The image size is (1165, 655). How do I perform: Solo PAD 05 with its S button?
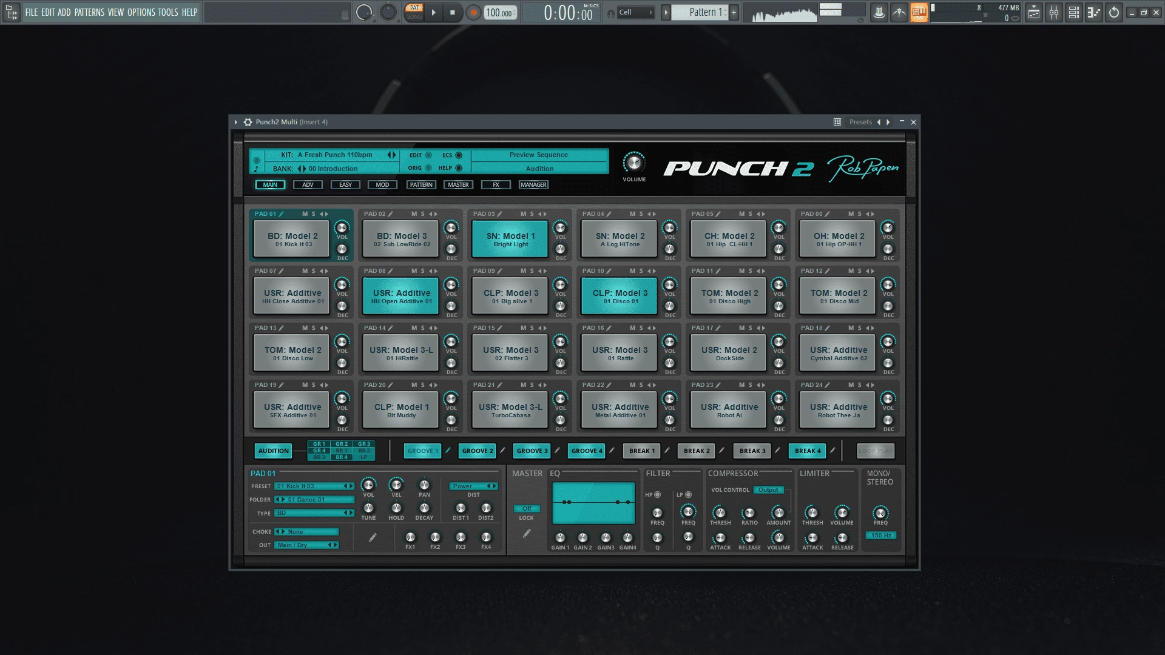750,214
